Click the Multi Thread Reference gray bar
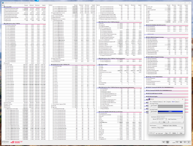 point(170,113)
